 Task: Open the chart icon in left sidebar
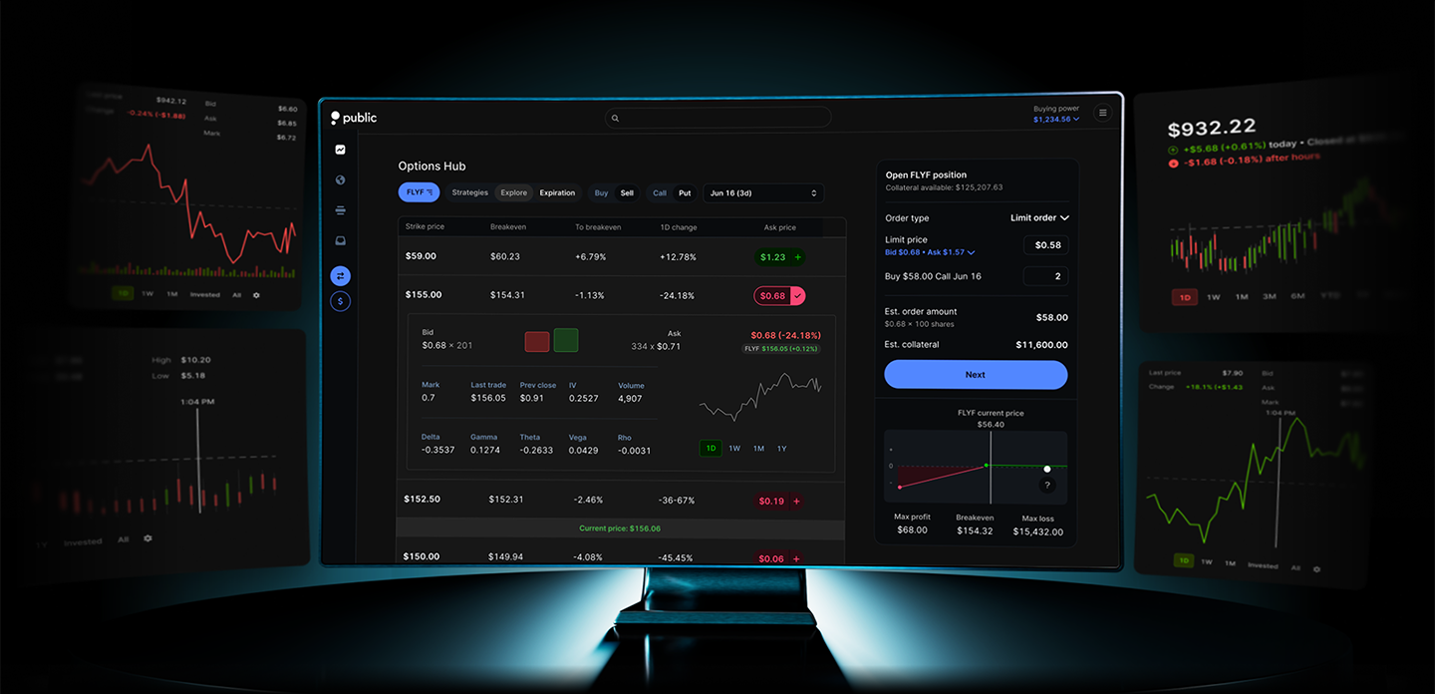click(341, 150)
